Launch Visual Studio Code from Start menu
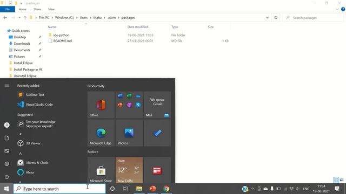346x194 pixels. (35, 105)
